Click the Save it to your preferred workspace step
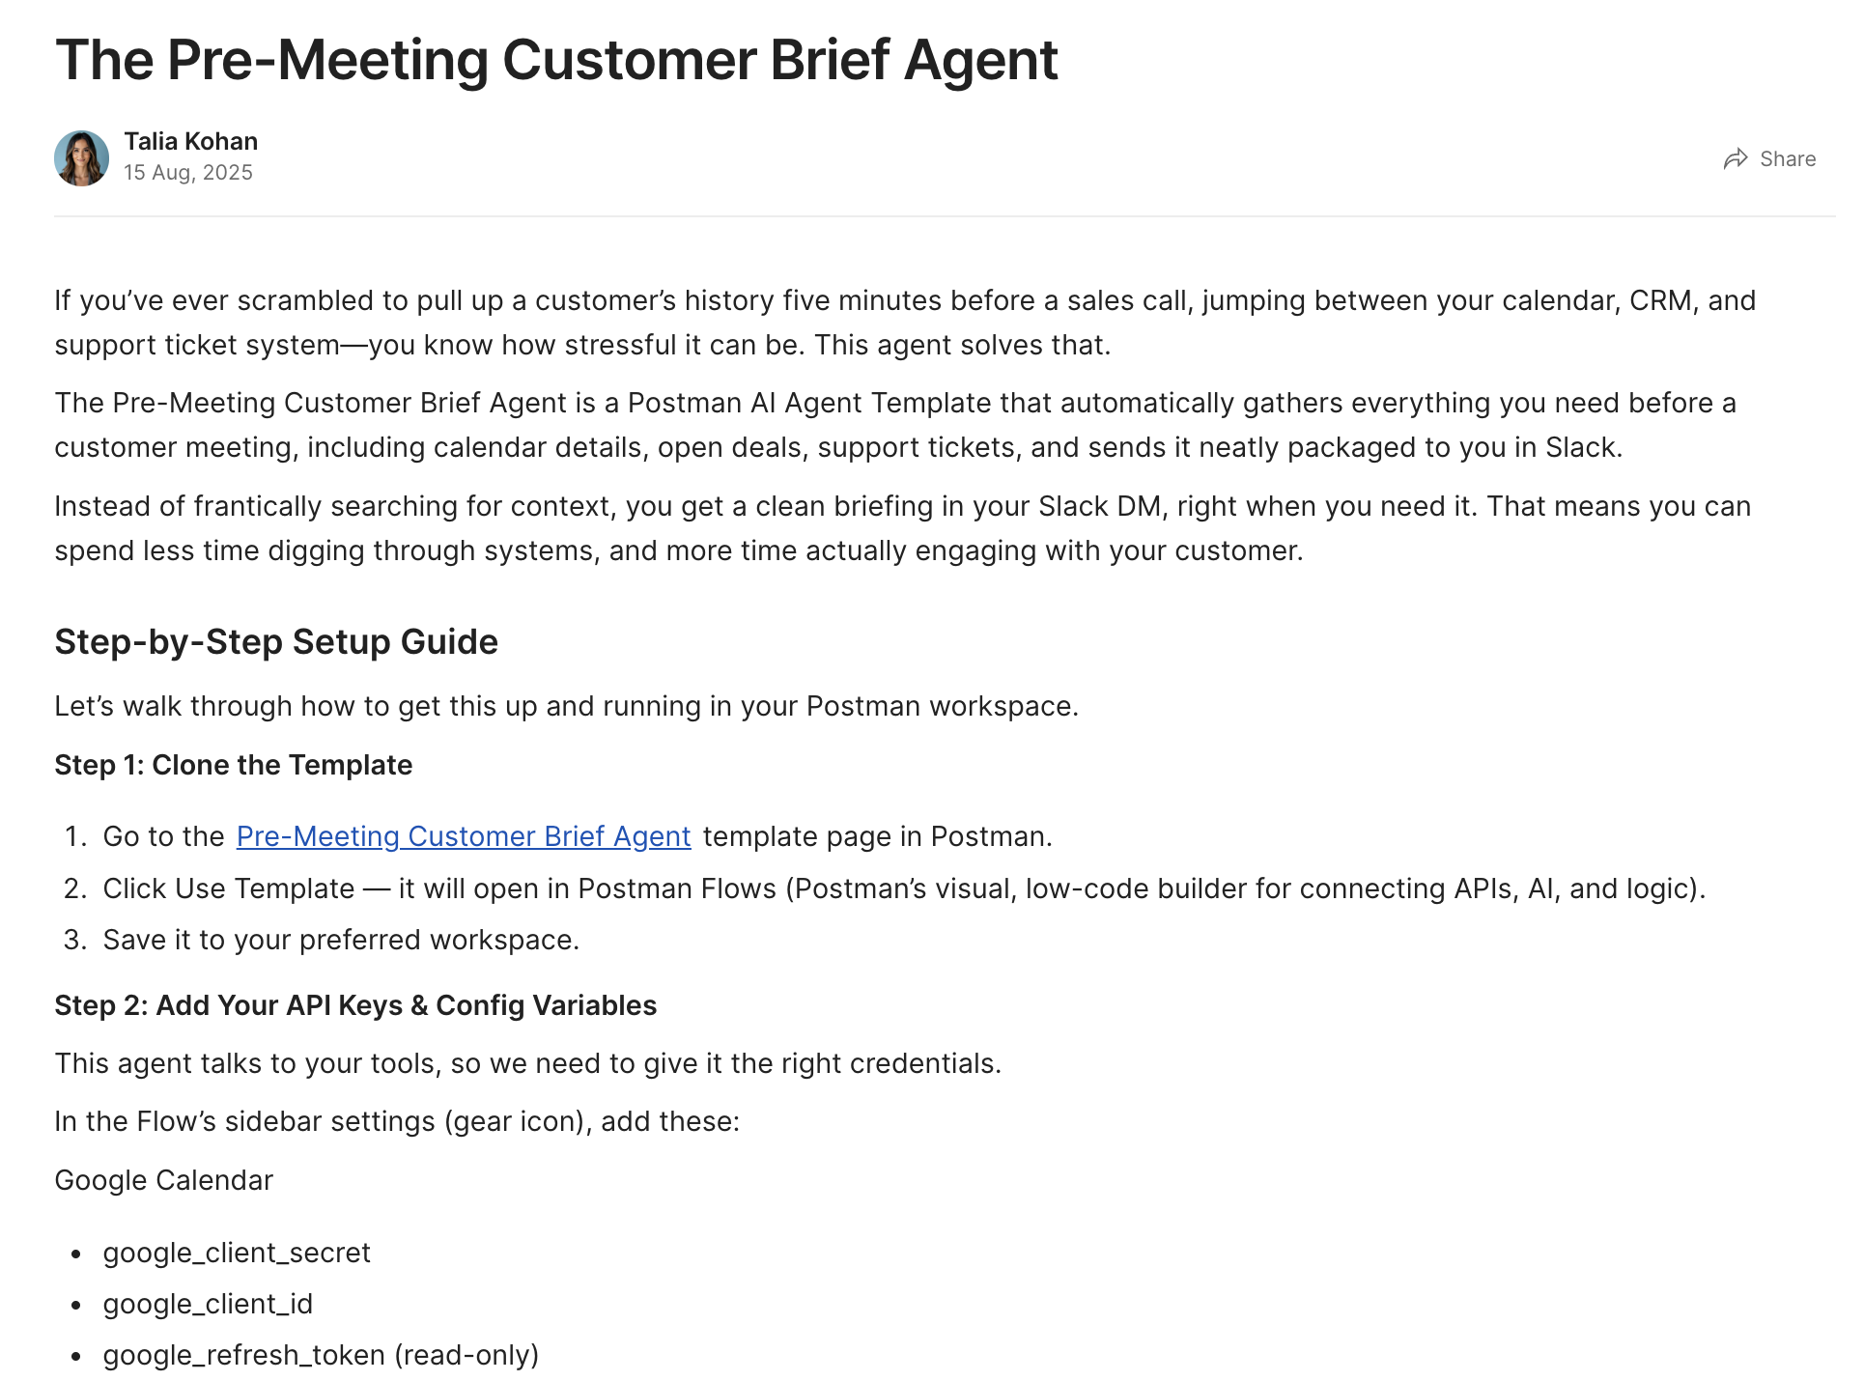The height and width of the screenshot is (1381, 1864). tap(341, 940)
